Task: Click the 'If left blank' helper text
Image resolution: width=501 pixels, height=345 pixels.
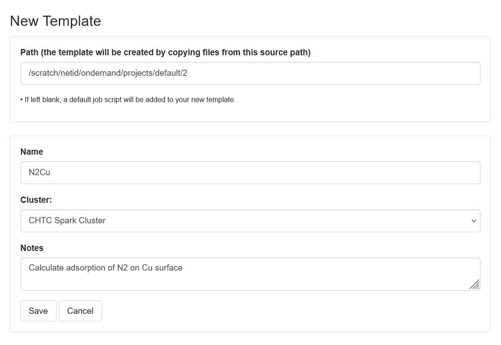Action: [x=130, y=100]
